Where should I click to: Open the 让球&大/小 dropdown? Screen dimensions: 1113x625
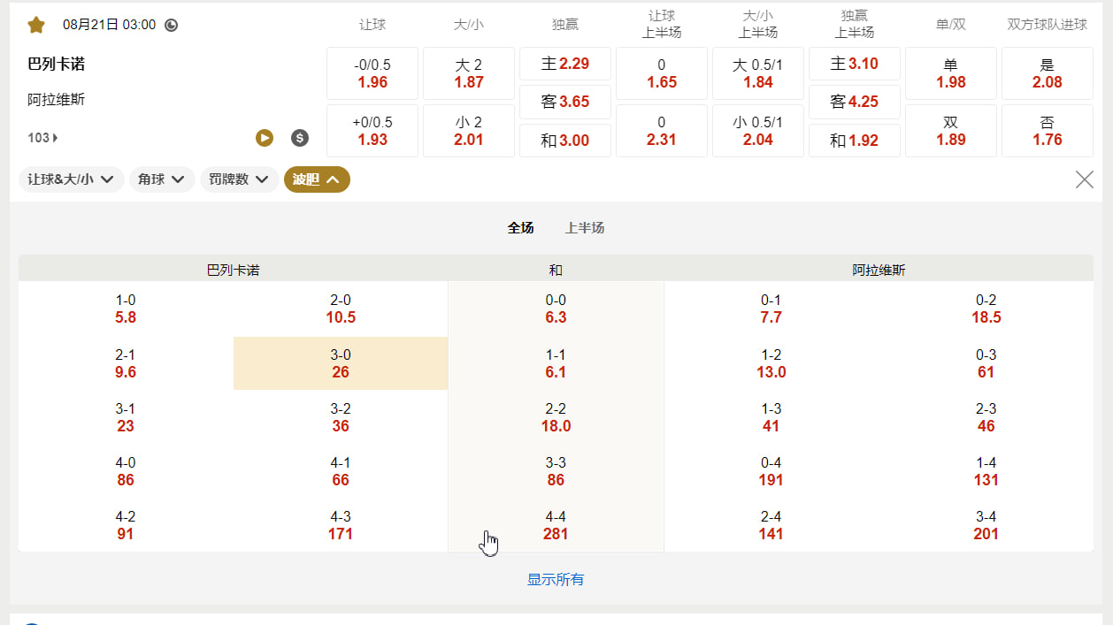71,179
